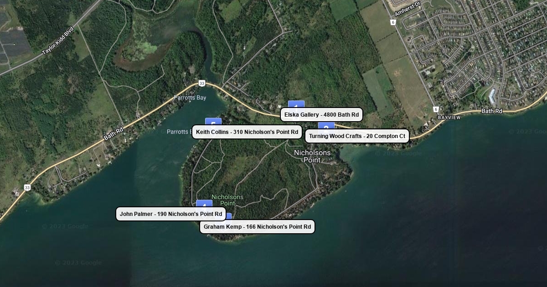Click the green Nicholsons Point park label
This screenshot has width=547, height=287.
pos(227,200)
